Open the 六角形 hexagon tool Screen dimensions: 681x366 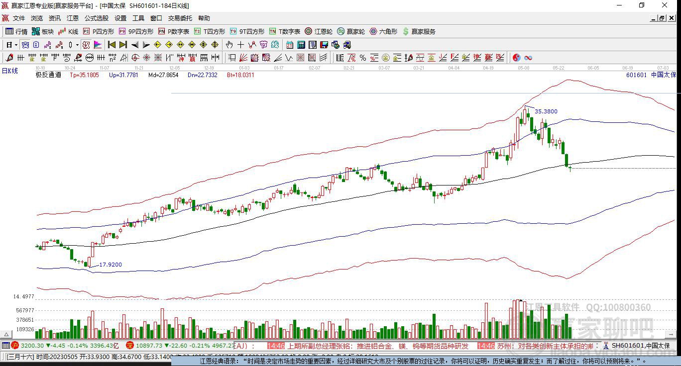point(383,31)
